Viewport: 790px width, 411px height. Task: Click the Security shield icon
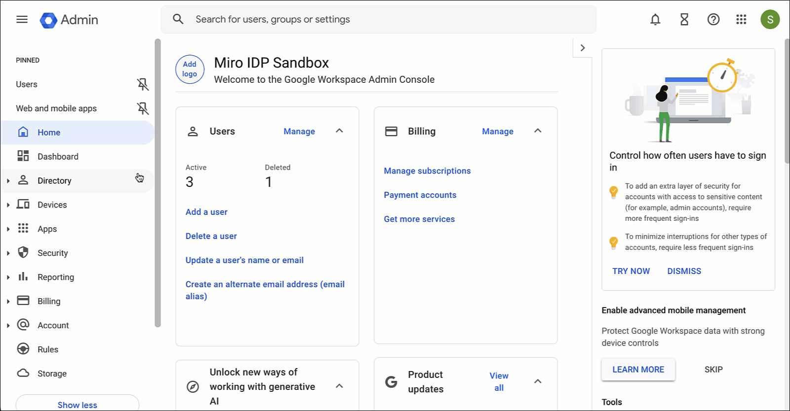pos(23,252)
